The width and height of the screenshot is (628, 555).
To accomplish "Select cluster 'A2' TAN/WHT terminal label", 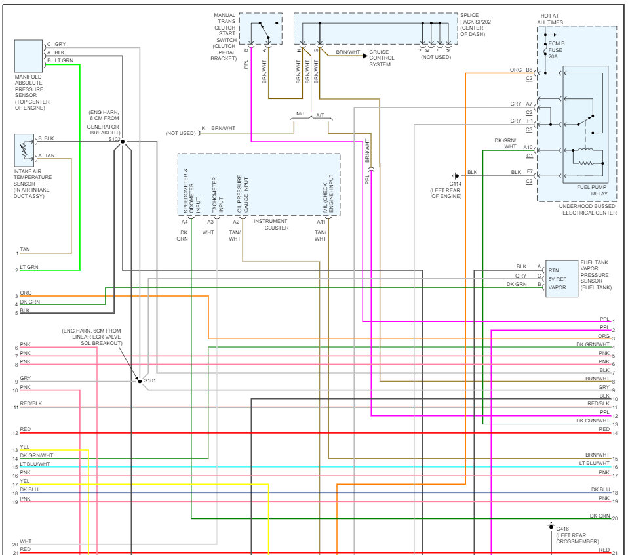I will 236,222.
